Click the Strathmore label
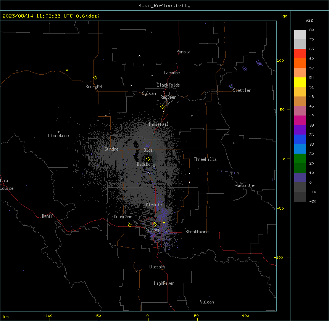329x321 pixels. coord(197,232)
